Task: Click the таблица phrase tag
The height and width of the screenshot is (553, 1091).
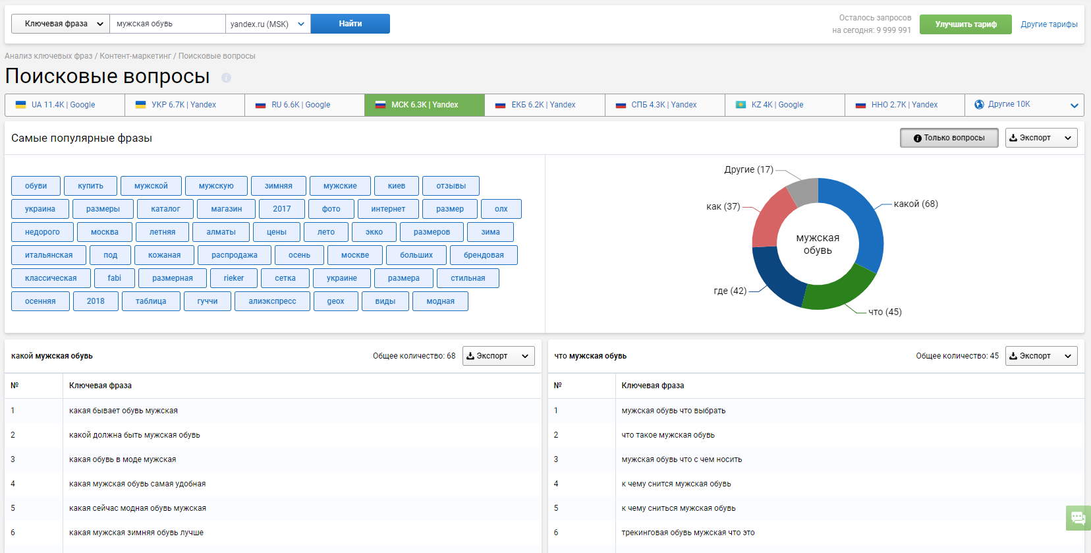Action: (x=151, y=301)
